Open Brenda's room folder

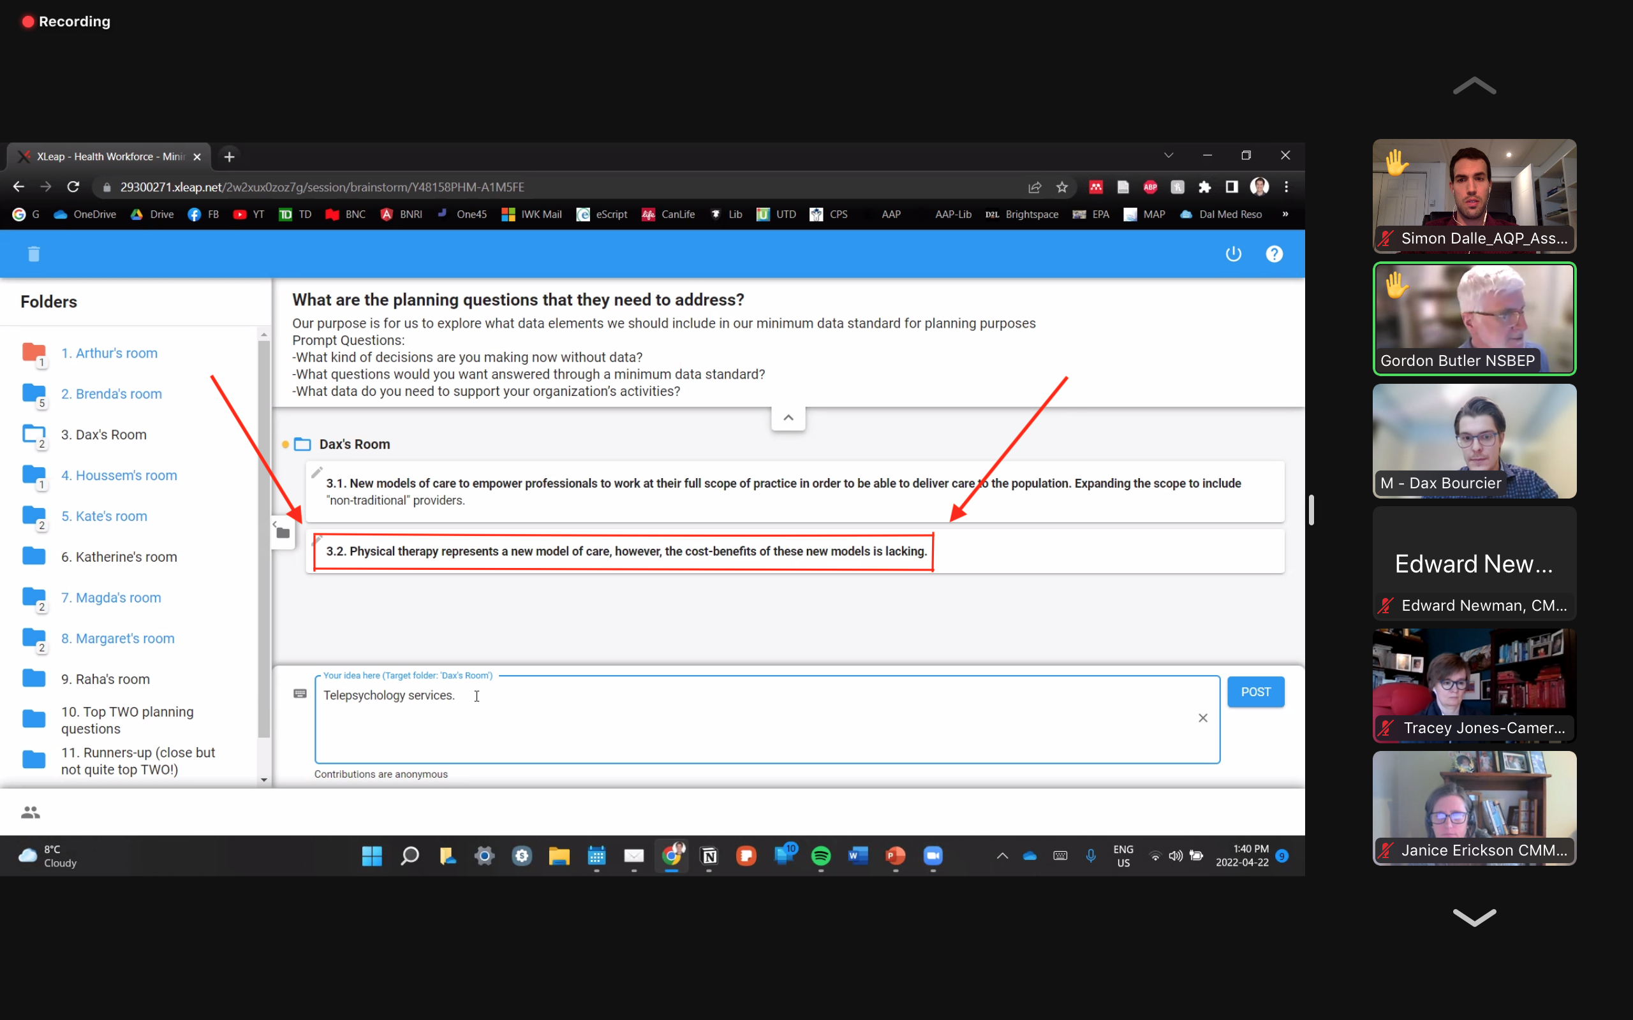(x=112, y=394)
